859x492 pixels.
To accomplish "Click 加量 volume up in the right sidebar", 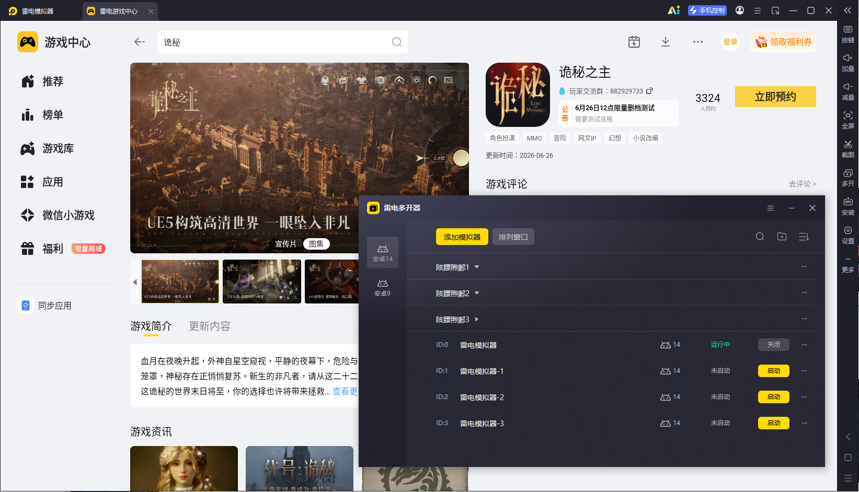I will [848, 63].
